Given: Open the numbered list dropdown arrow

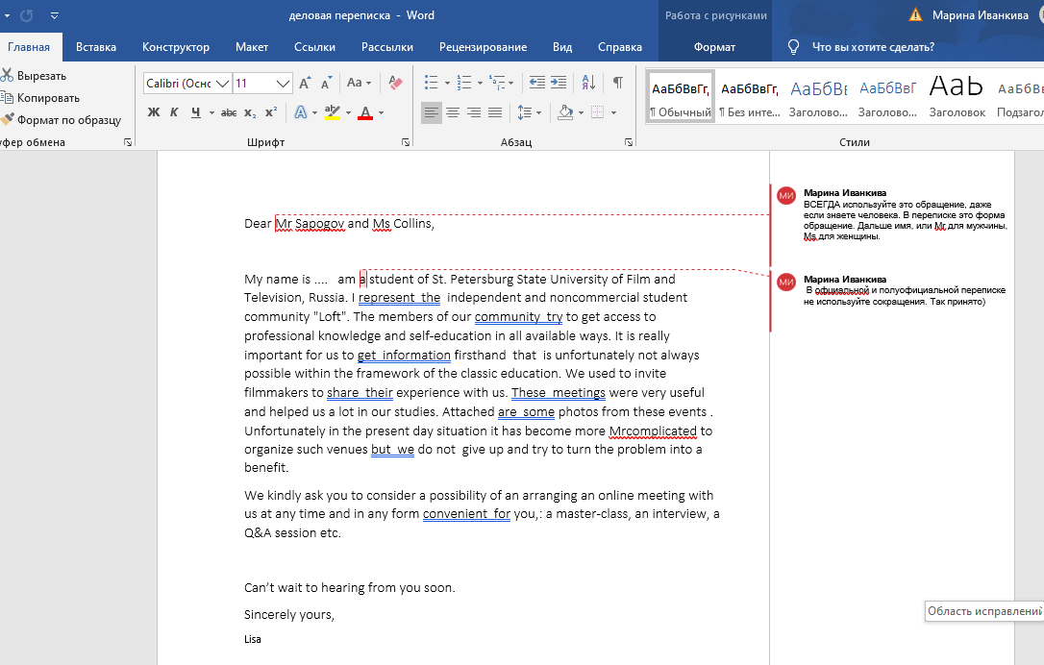Looking at the screenshot, I should (x=480, y=84).
